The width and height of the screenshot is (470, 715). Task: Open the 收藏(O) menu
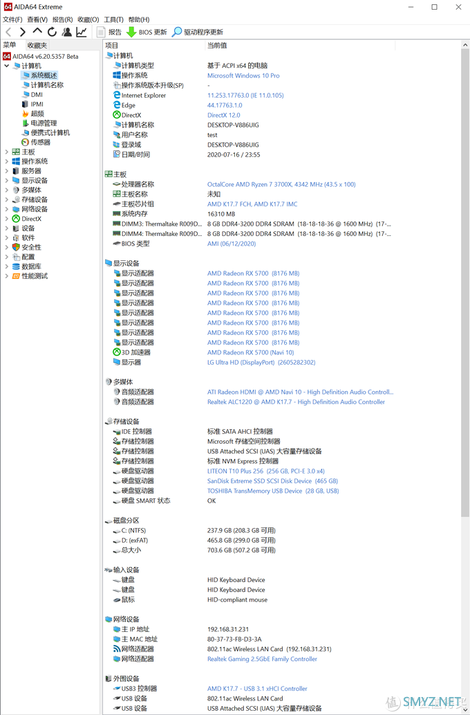tap(88, 19)
